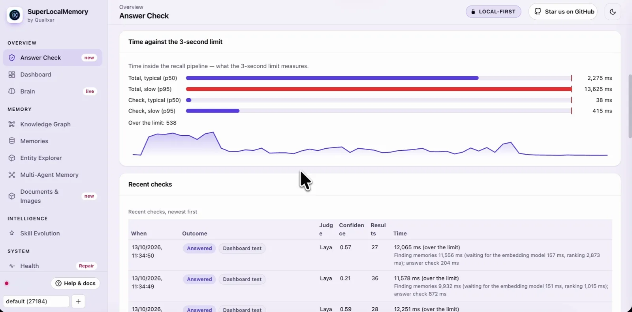This screenshot has height=312, width=632.
Task: Click the Dashboard grid icon
Action: (x=12, y=75)
